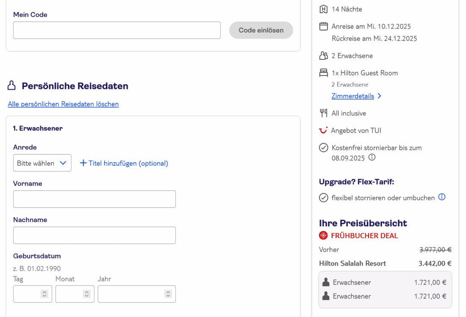Click the red Frühbucher Deal badge icon
The image size is (466, 317).
[324, 236]
